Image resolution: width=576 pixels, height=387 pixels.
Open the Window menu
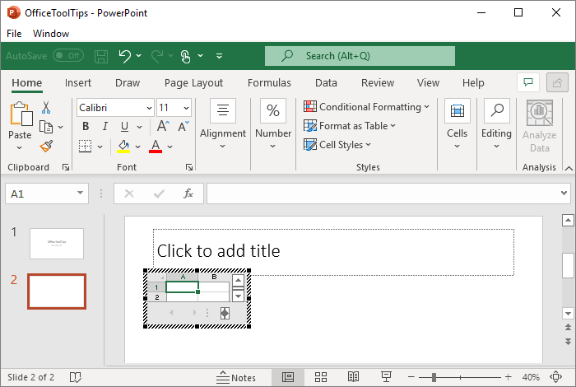click(51, 34)
